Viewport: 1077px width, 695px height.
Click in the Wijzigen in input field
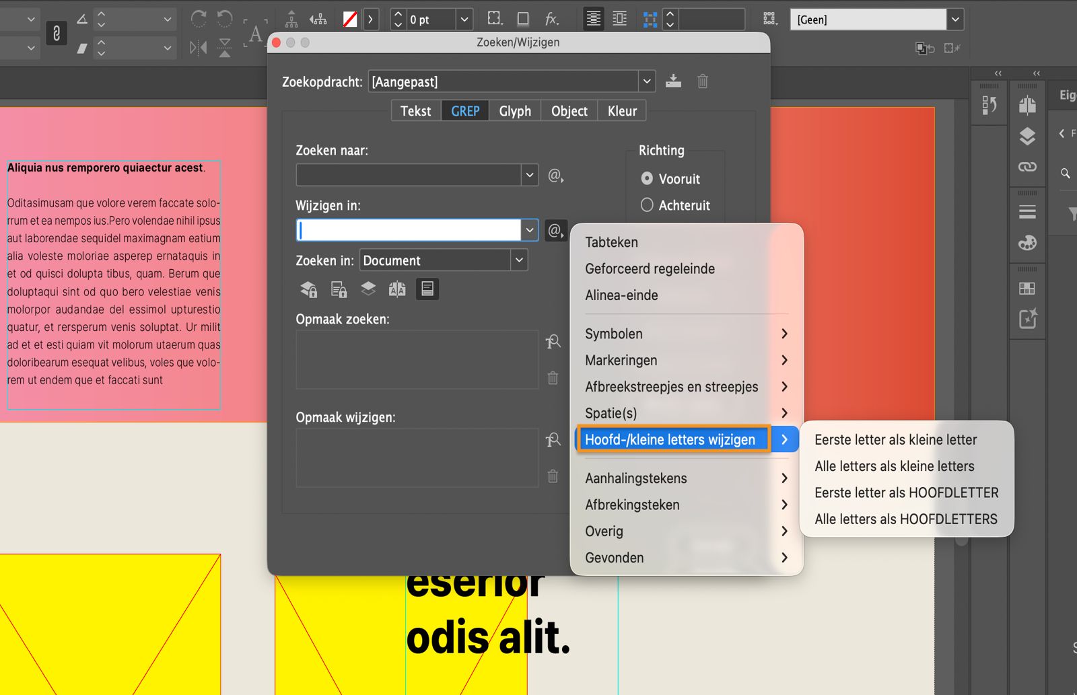pyautogui.click(x=409, y=230)
